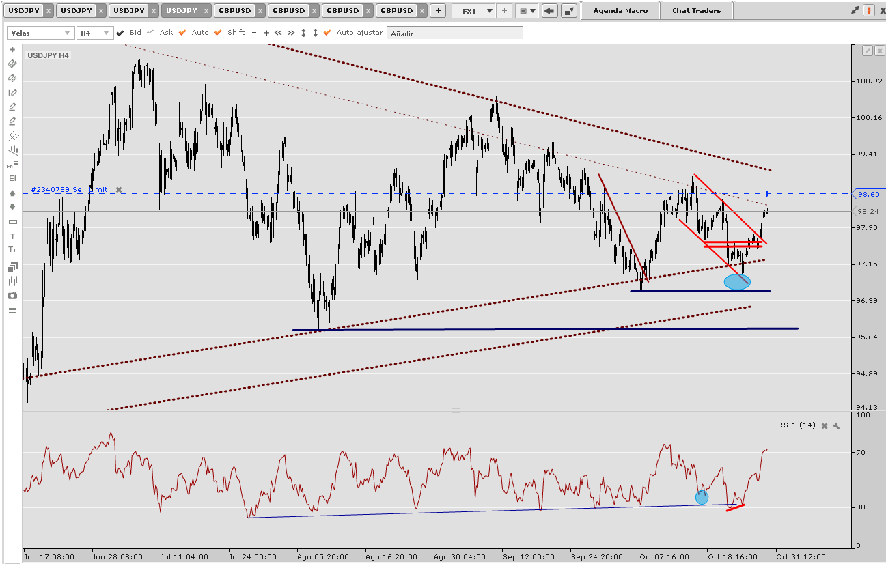Click the camera screenshot icon
This screenshot has width=886, height=564.
coord(12,296)
